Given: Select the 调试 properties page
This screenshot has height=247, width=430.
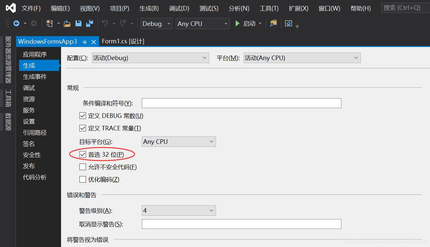Looking at the screenshot, I should (x=29, y=88).
